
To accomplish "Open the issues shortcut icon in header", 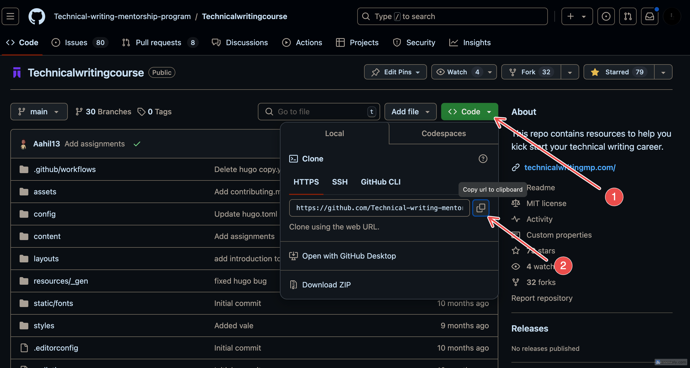I will pyautogui.click(x=606, y=16).
